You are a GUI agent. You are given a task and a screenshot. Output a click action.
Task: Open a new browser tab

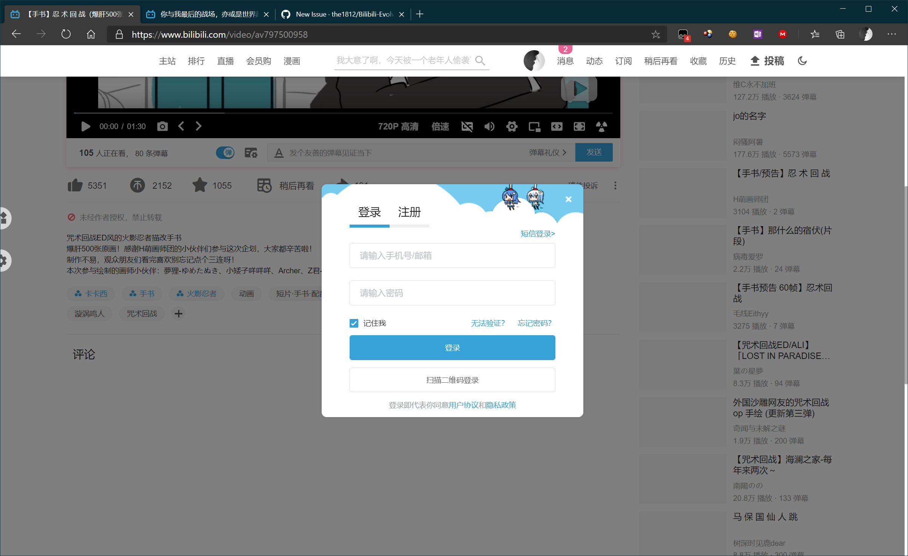click(420, 14)
